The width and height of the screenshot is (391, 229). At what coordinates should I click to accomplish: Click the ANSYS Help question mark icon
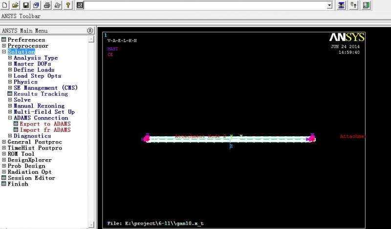(x=68, y=5)
